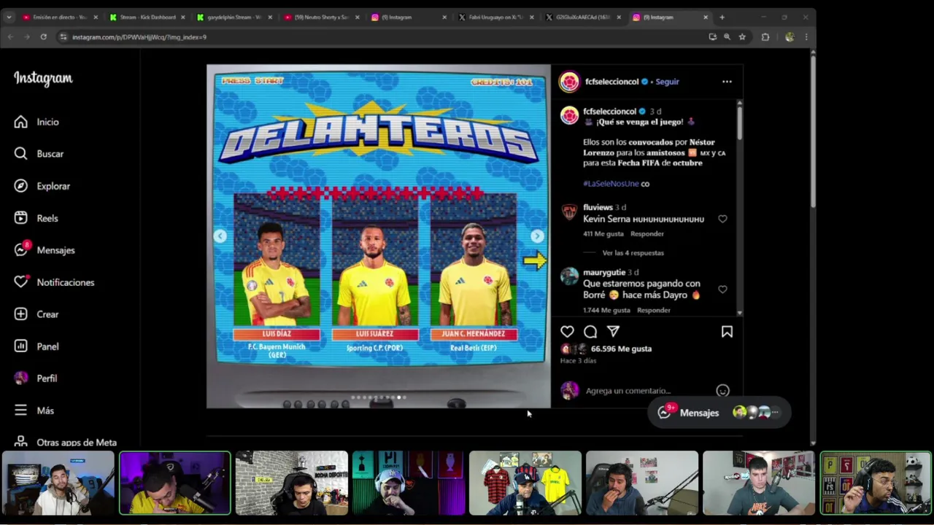Click Agrega un comentario field
Screen dimensions: 934x525
click(x=646, y=391)
